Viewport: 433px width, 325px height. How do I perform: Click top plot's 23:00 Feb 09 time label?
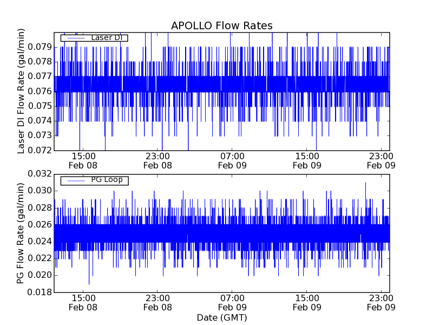pyautogui.click(x=382, y=160)
